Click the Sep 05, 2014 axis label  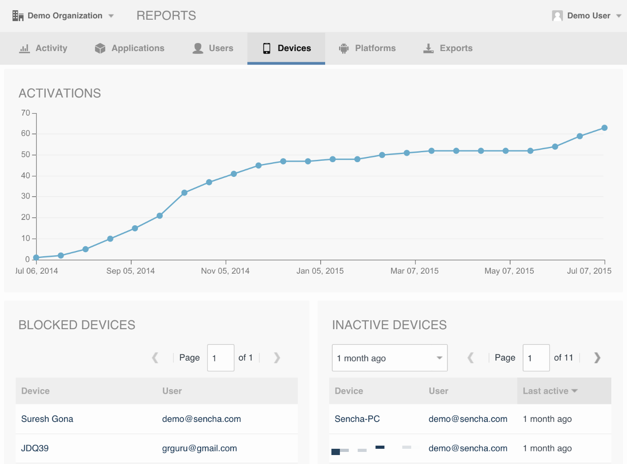point(131,271)
